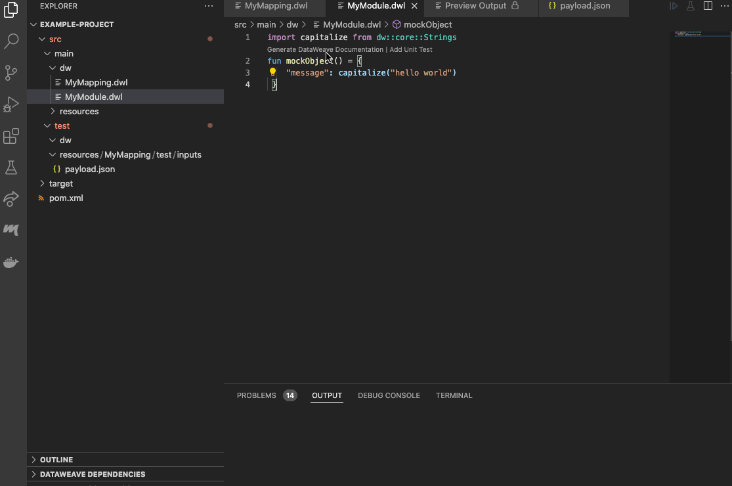This screenshot has width=732, height=486.
Task: Click the braces icon beside payload.json in the tree
Action: coord(57,169)
